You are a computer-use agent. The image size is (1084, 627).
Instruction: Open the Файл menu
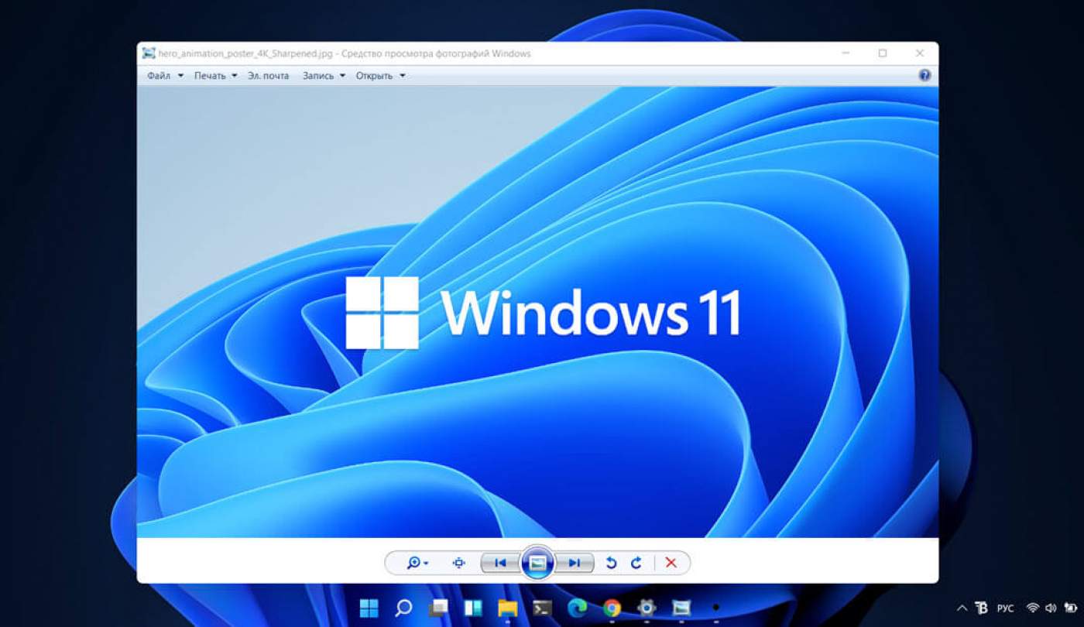165,76
